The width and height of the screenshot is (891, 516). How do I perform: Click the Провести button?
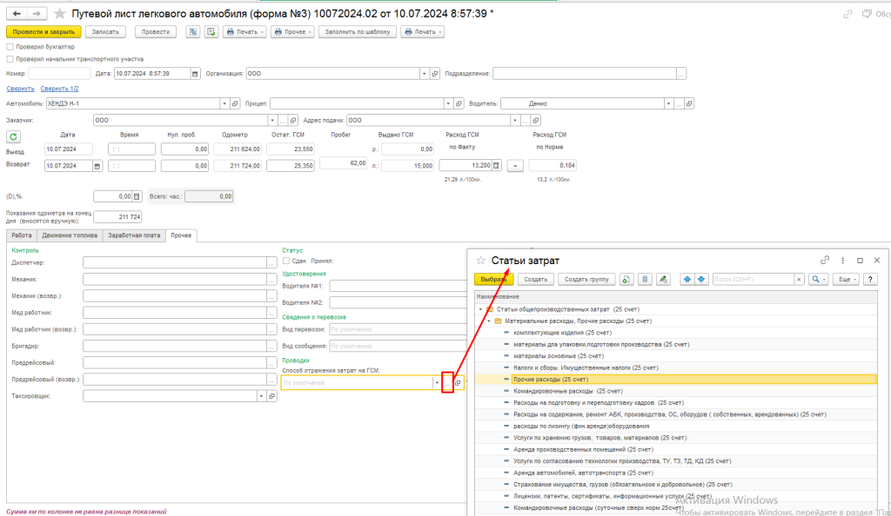click(x=156, y=32)
